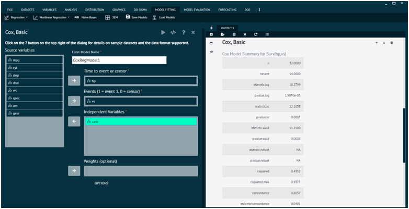Select the MODEL FITTING tab
Image resolution: width=409 pixels, height=209 pixels.
[165, 9]
